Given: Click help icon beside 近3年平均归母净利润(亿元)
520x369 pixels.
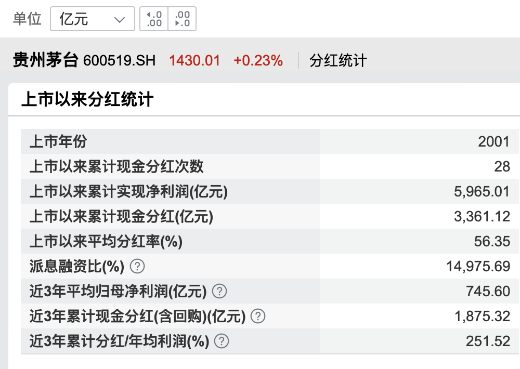Looking at the screenshot, I should click(220, 292).
